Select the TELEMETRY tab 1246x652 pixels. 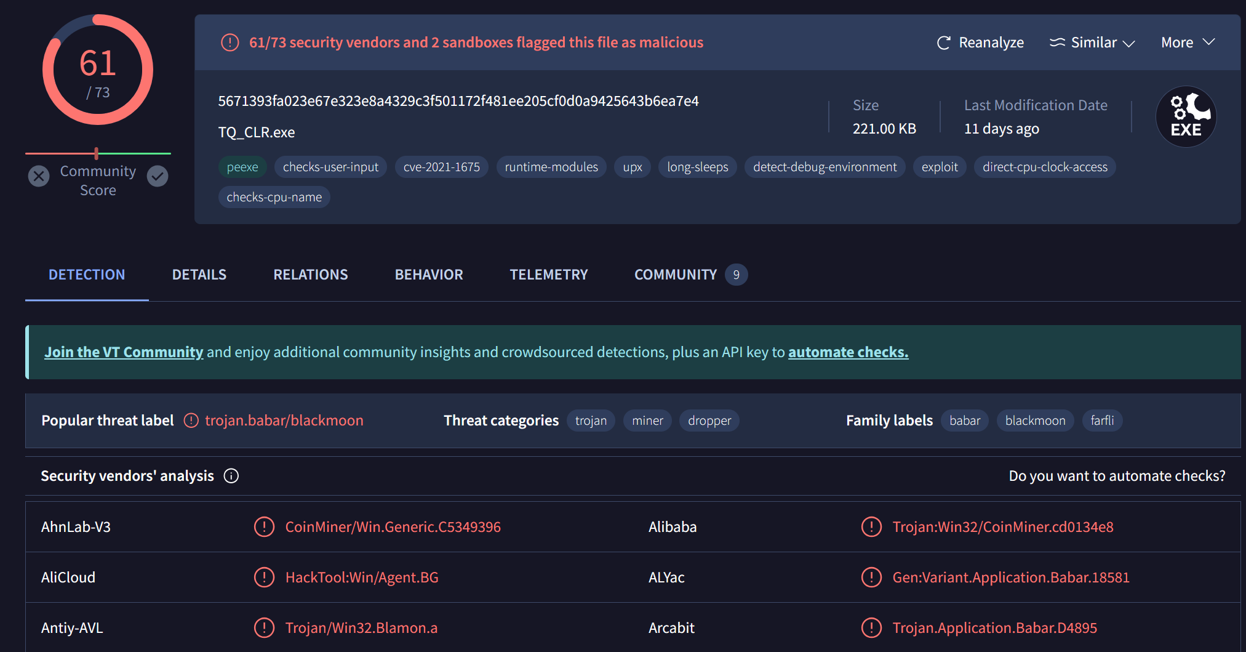tap(549, 275)
